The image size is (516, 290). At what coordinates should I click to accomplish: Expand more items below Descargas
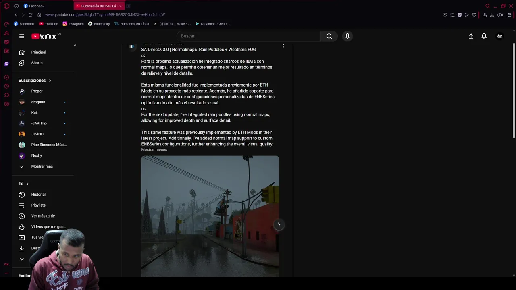coord(22,259)
